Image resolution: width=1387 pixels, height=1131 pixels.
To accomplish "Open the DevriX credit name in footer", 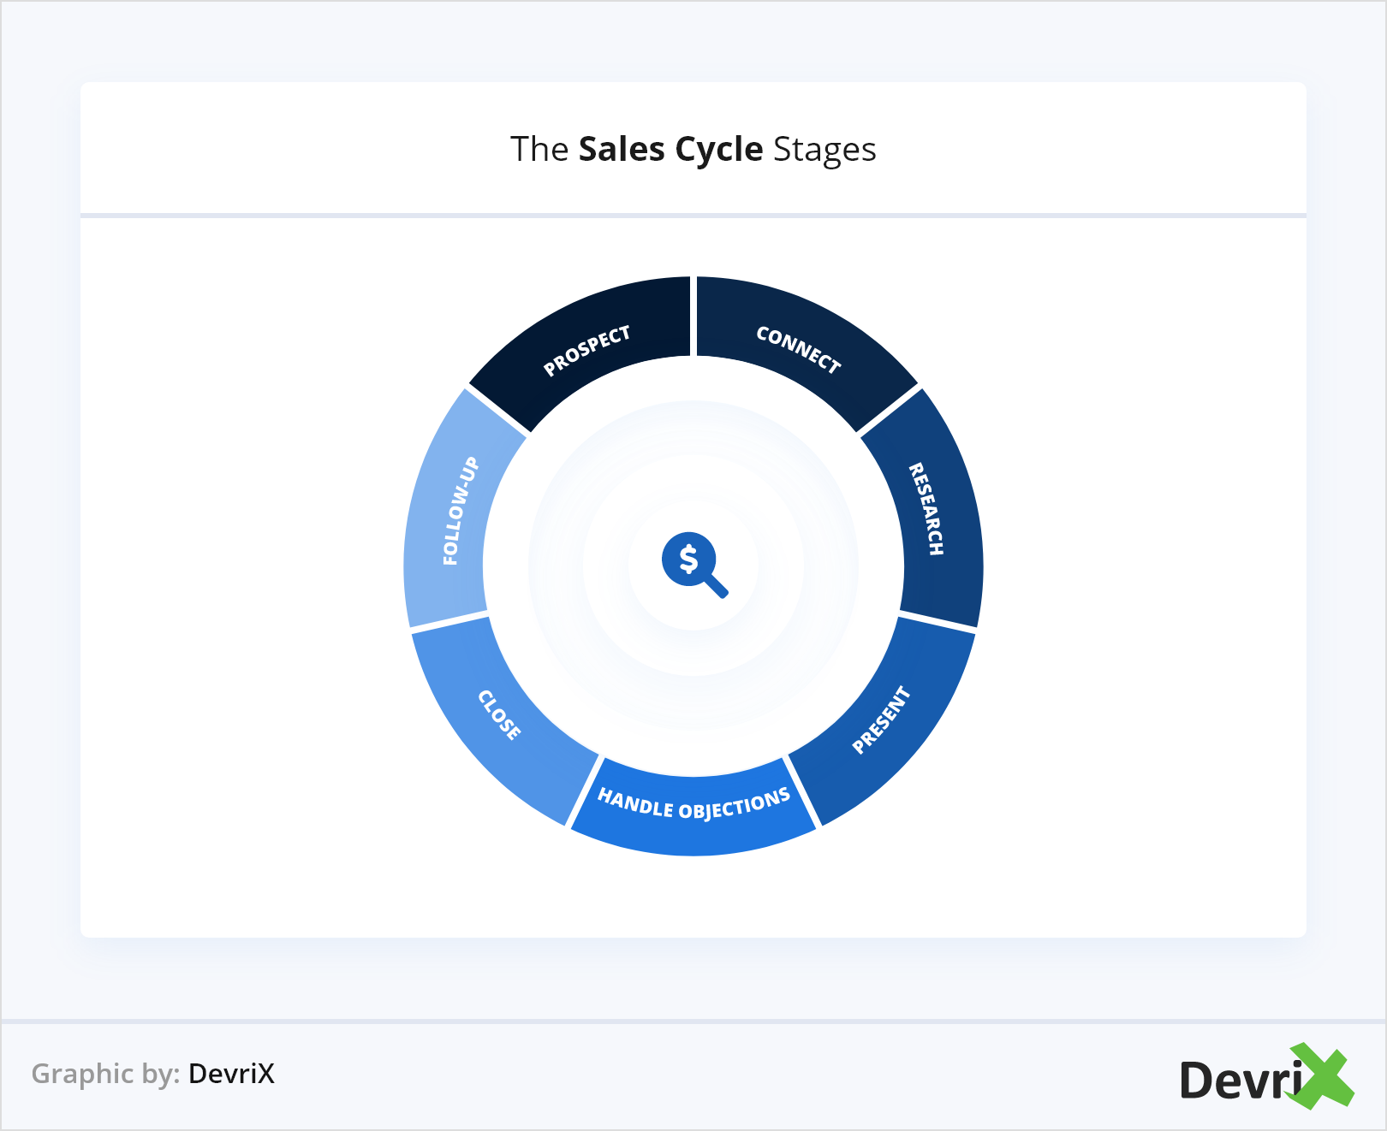I will (x=231, y=1074).
